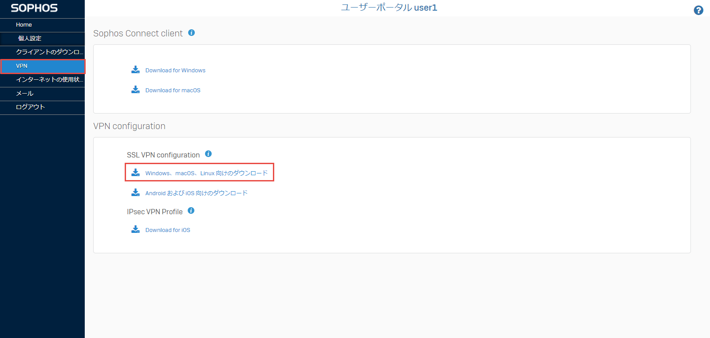Select the VPN sidebar item
Image resolution: width=710 pixels, height=338 pixels.
point(22,66)
